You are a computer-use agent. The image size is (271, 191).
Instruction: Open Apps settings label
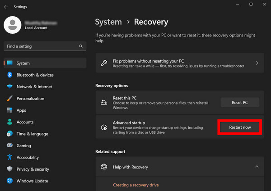point(21,110)
